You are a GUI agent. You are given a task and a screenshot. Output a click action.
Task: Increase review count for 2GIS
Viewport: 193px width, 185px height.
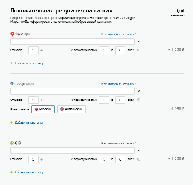41,159
